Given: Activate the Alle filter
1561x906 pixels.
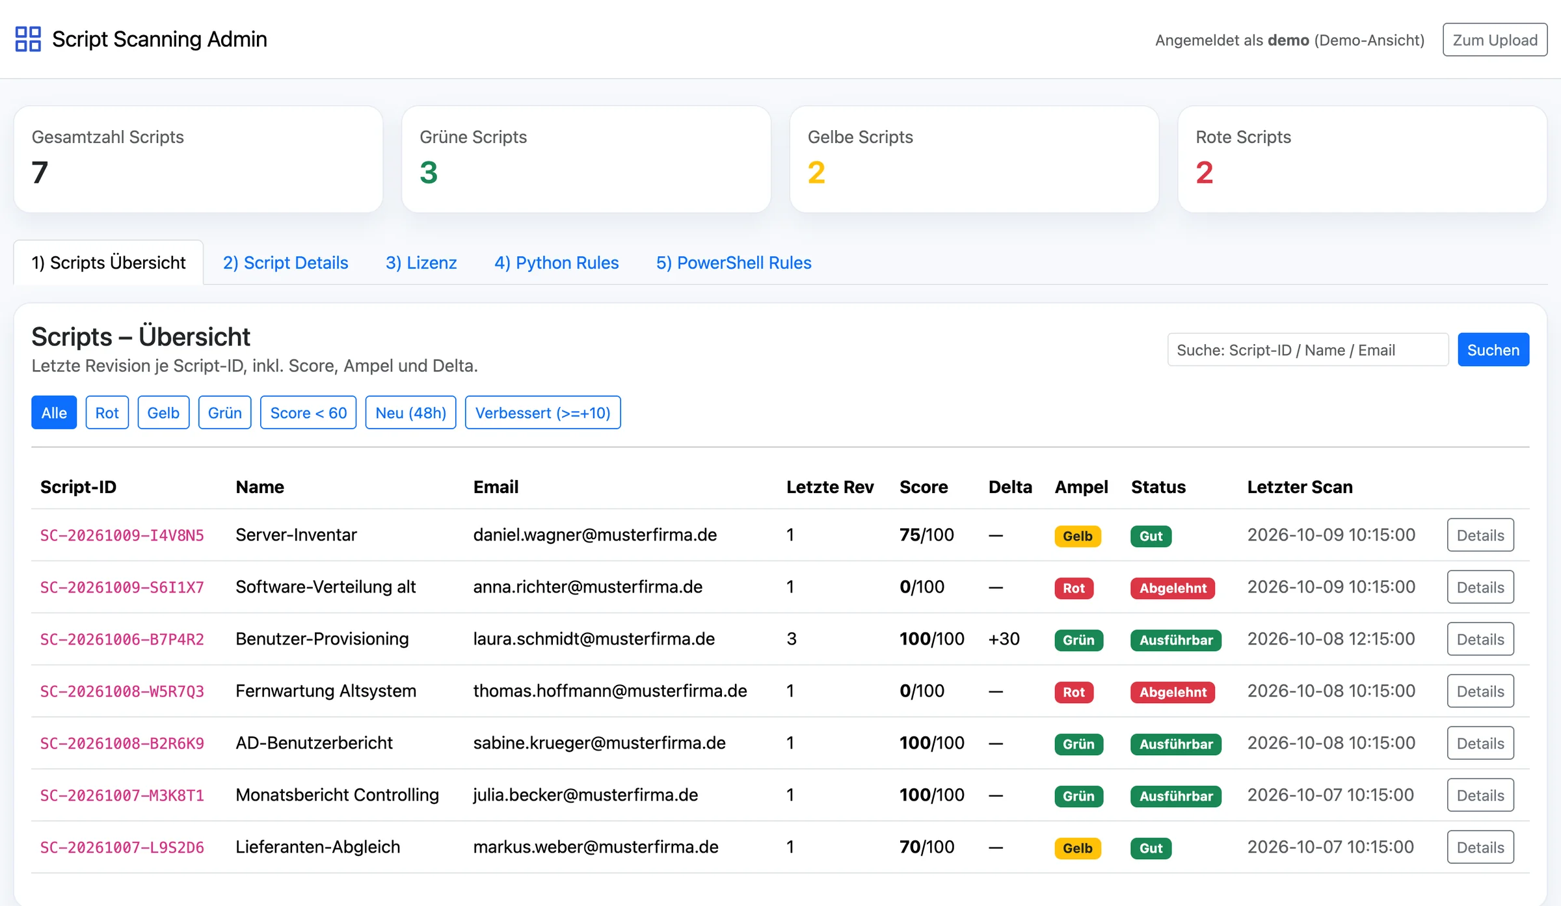Looking at the screenshot, I should point(54,412).
